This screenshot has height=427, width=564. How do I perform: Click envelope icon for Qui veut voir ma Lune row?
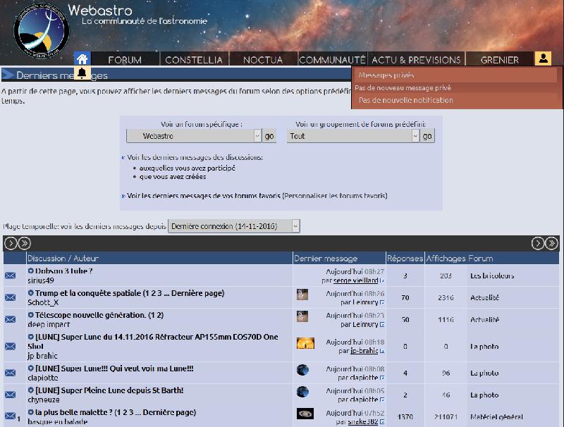[x=10, y=373]
